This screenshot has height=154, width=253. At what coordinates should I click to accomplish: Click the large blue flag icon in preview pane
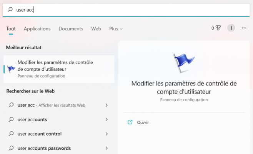[184, 63]
